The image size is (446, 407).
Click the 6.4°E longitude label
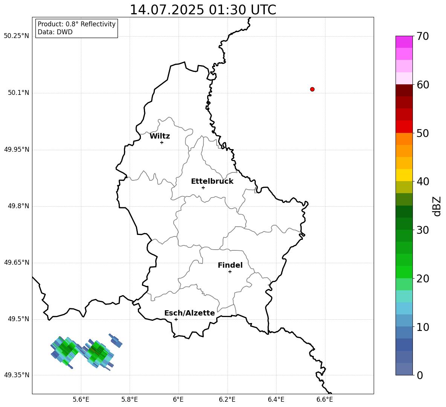(x=276, y=399)
